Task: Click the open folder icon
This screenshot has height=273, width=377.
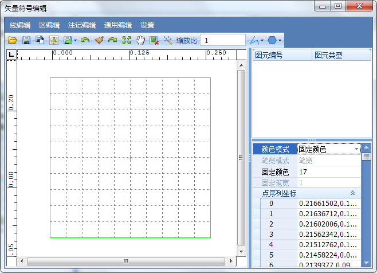Action: point(13,41)
